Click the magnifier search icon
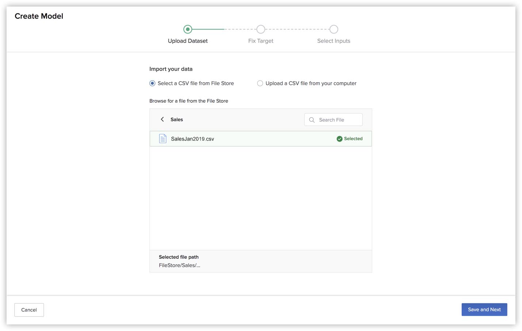This screenshot has width=522, height=331. click(x=312, y=120)
